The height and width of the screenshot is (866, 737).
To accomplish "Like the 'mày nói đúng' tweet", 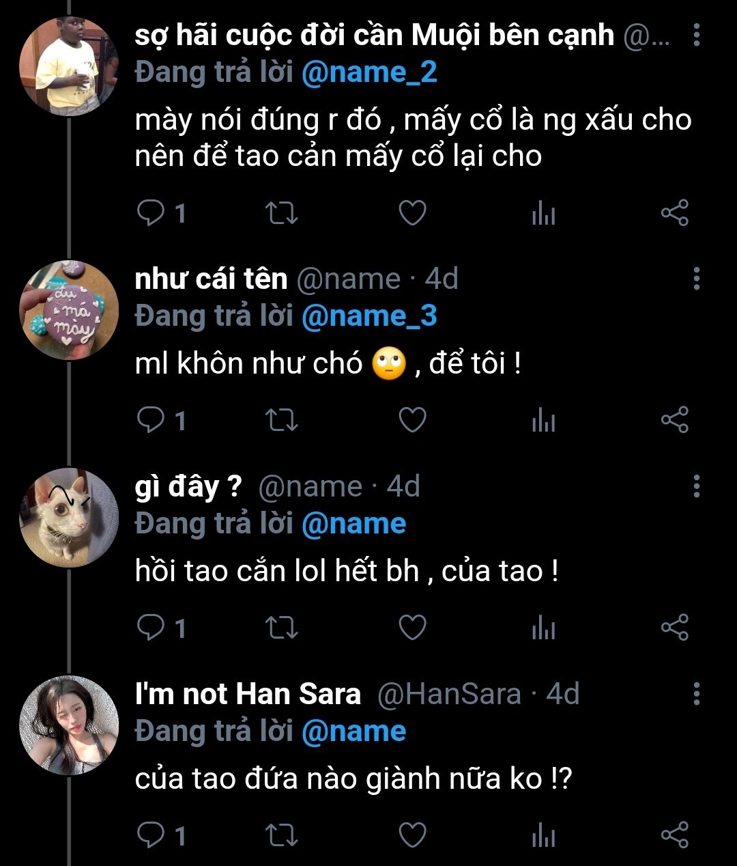I will coord(412,213).
